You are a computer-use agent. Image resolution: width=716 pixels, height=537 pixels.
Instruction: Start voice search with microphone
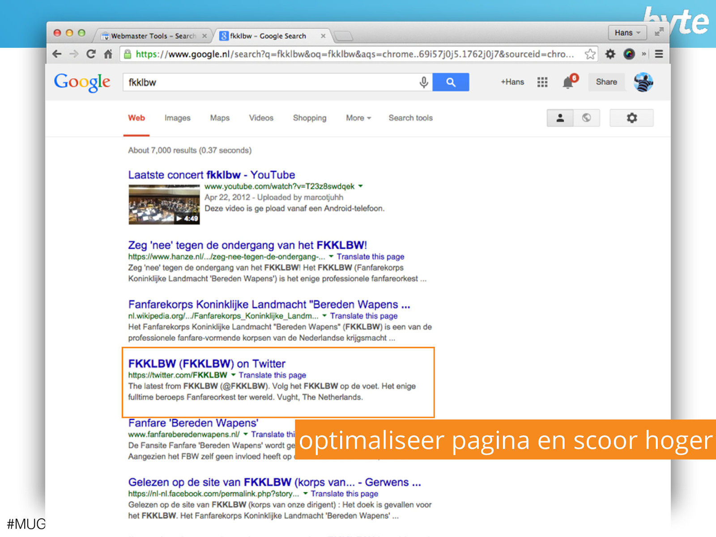point(424,82)
